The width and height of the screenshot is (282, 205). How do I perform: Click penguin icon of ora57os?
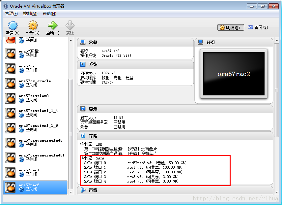coord(10,69)
